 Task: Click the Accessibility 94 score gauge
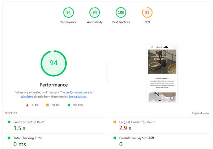[95, 13]
